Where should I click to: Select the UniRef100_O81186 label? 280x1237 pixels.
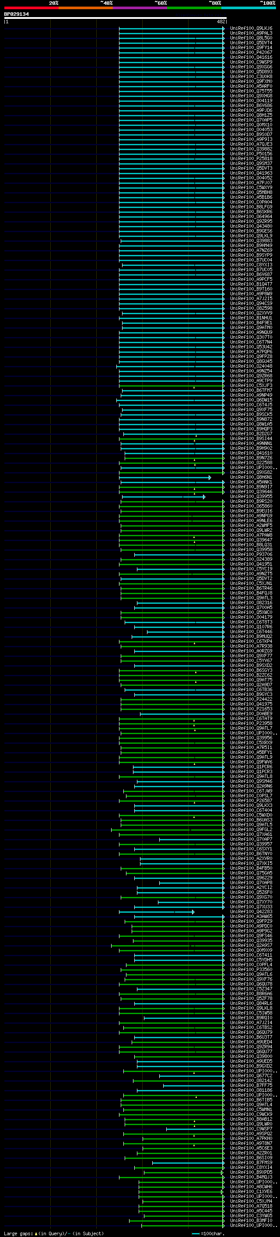point(251,1090)
